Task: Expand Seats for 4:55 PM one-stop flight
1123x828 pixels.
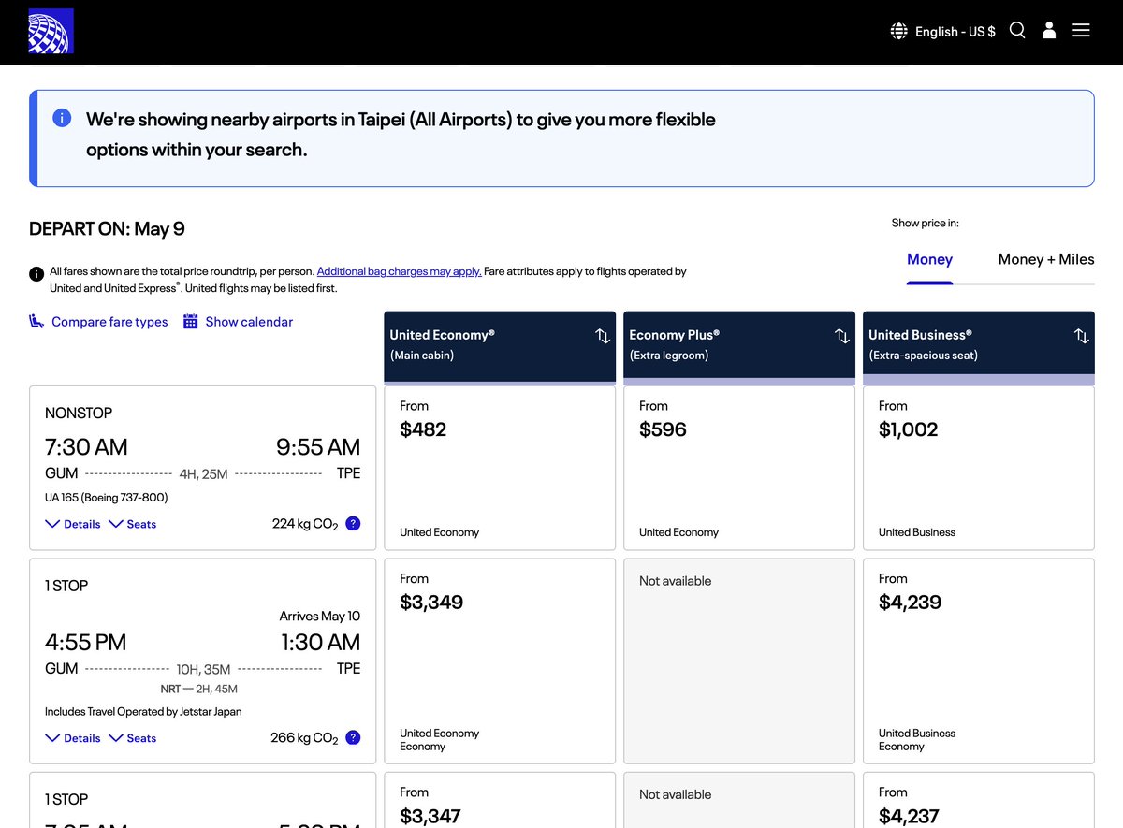Action: pos(133,738)
